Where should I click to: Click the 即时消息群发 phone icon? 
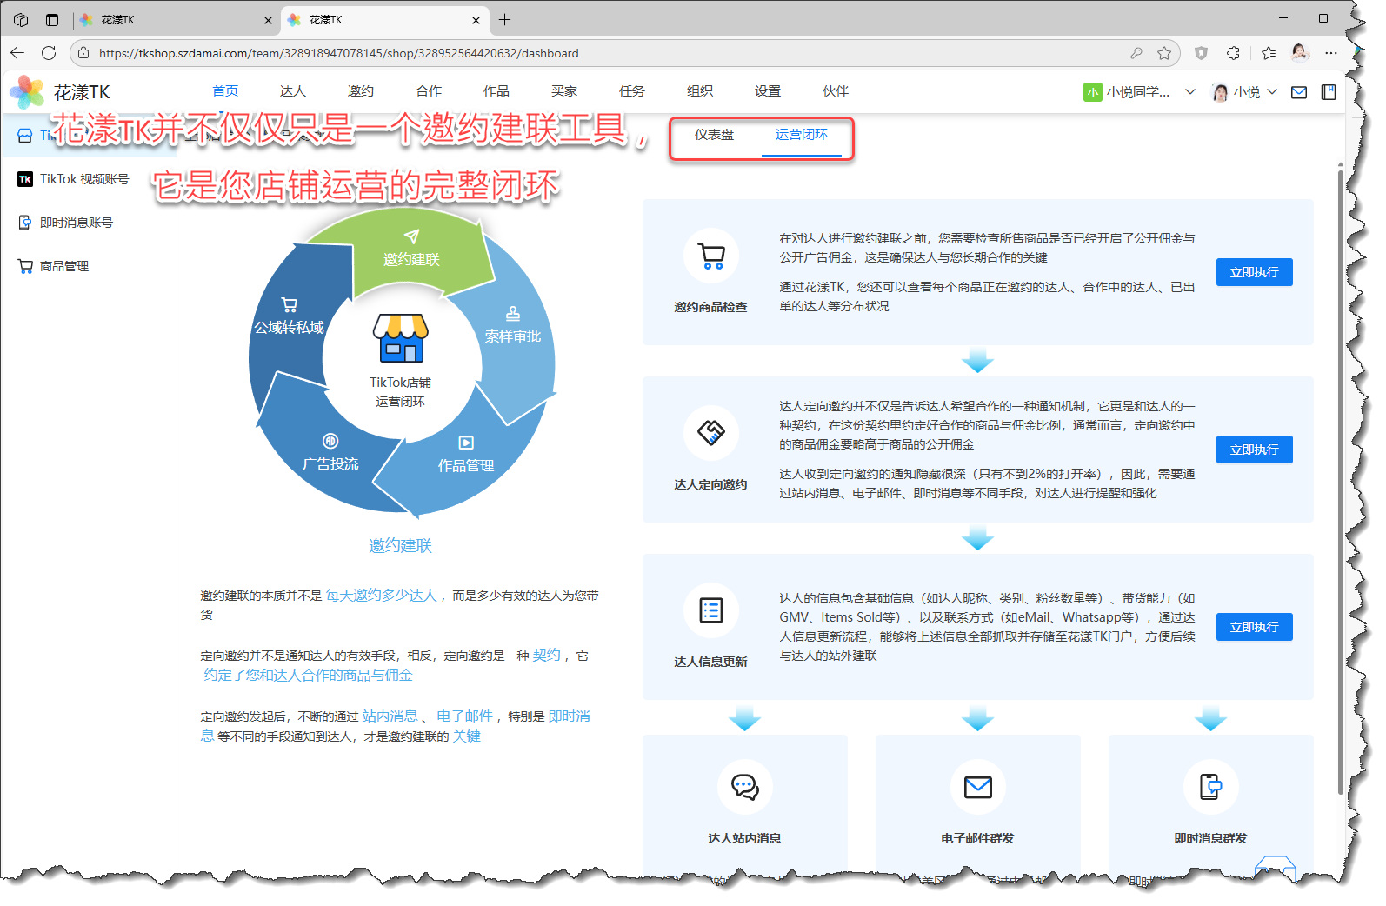tap(1210, 787)
